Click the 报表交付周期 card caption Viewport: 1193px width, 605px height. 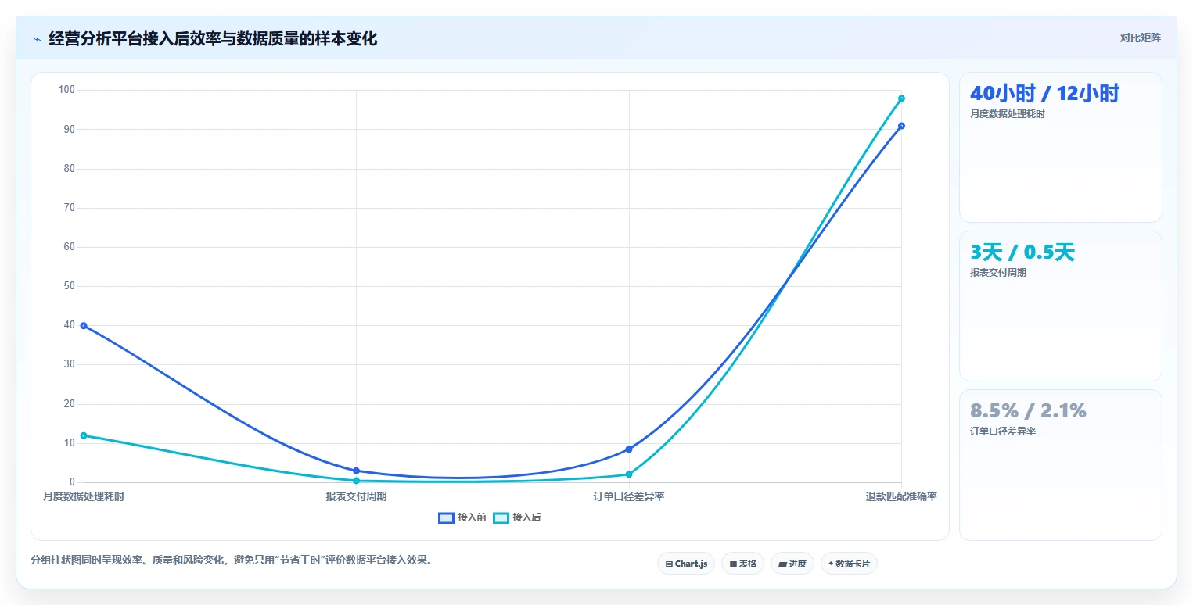(x=998, y=273)
